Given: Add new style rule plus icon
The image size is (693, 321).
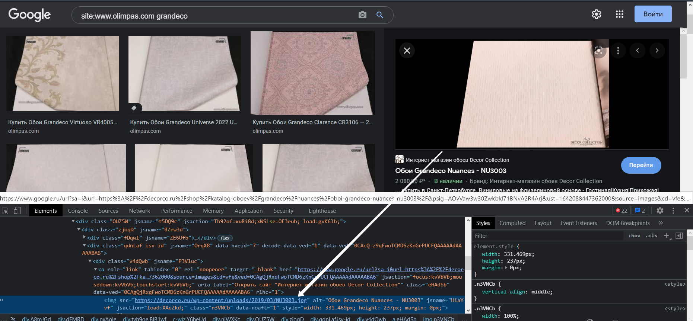Looking at the screenshot, I should point(667,236).
